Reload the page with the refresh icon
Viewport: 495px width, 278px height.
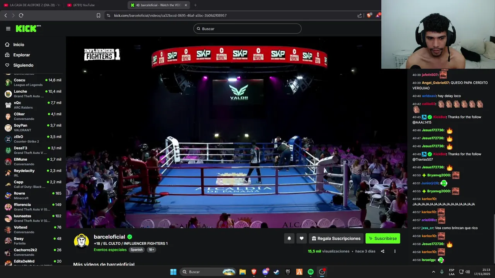[21, 15]
